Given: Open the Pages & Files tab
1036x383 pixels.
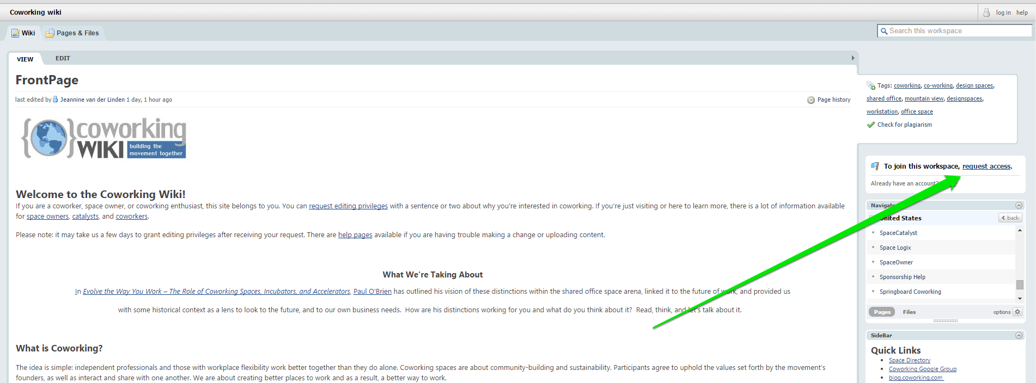Looking at the screenshot, I should coord(72,33).
